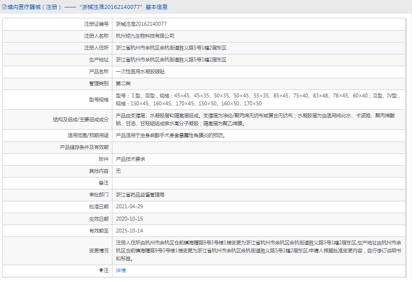Click the 结构及组成/主要组成成分 label

tap(80, 119)
